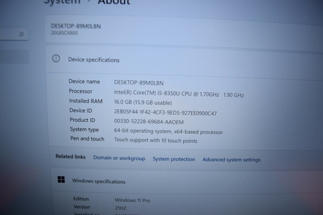323x215 pixels.
Task: Select the System type value 64-bit operating system
Action: (x=168, y=131)
